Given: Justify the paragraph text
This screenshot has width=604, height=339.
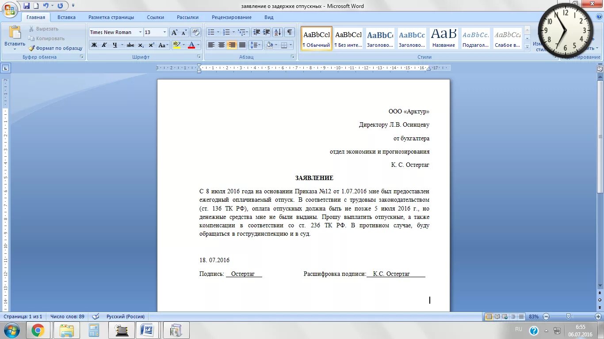Looking at the screenshot, I should click(x=242, y=45).
